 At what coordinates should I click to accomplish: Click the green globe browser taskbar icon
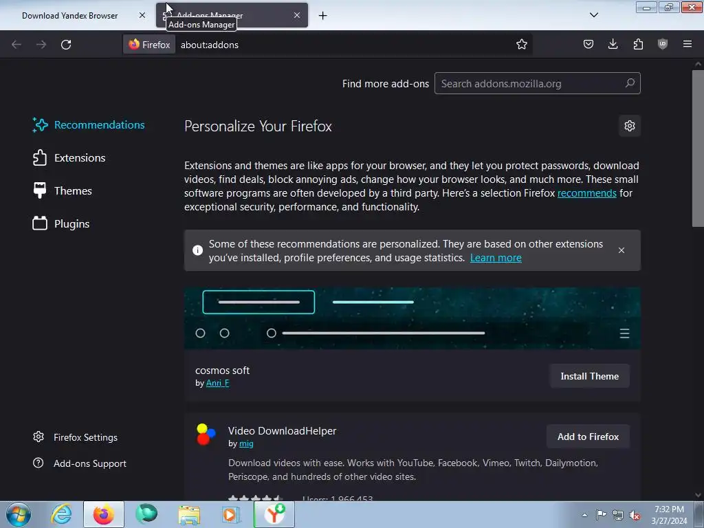(146, 514)
